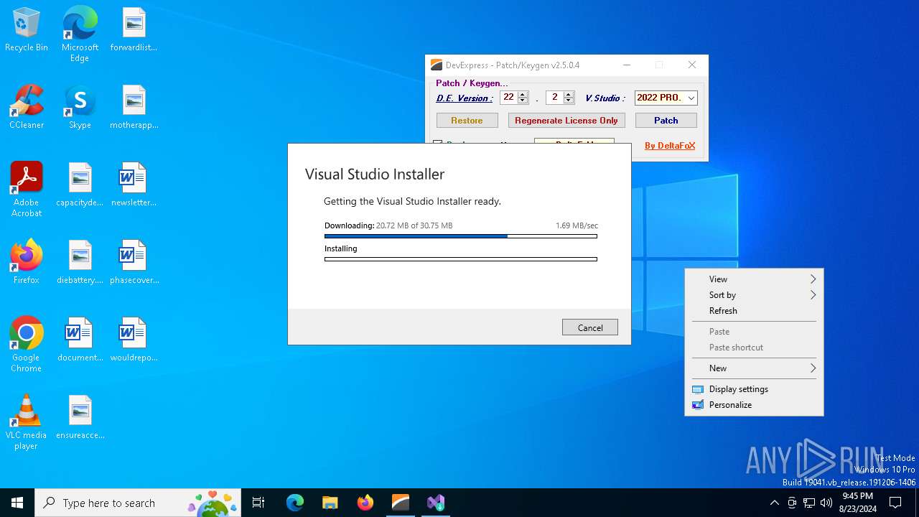Show hidden system tray icons

click(774, 503)
